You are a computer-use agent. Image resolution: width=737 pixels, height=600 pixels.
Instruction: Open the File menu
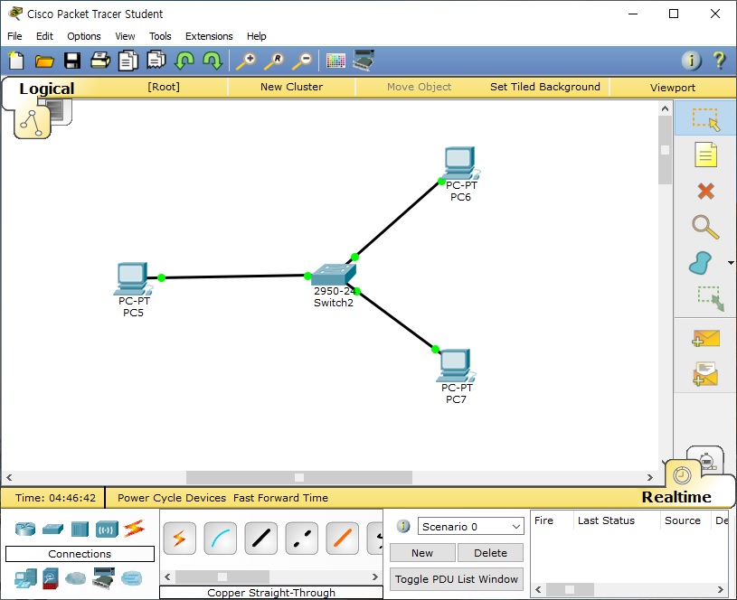click(14, 36)
